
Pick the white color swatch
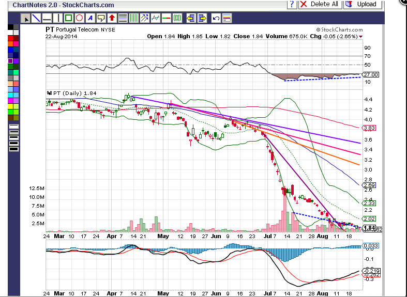coord(10,33)
